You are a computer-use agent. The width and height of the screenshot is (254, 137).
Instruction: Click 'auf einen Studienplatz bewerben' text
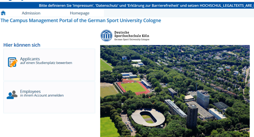tap(46, 63)
